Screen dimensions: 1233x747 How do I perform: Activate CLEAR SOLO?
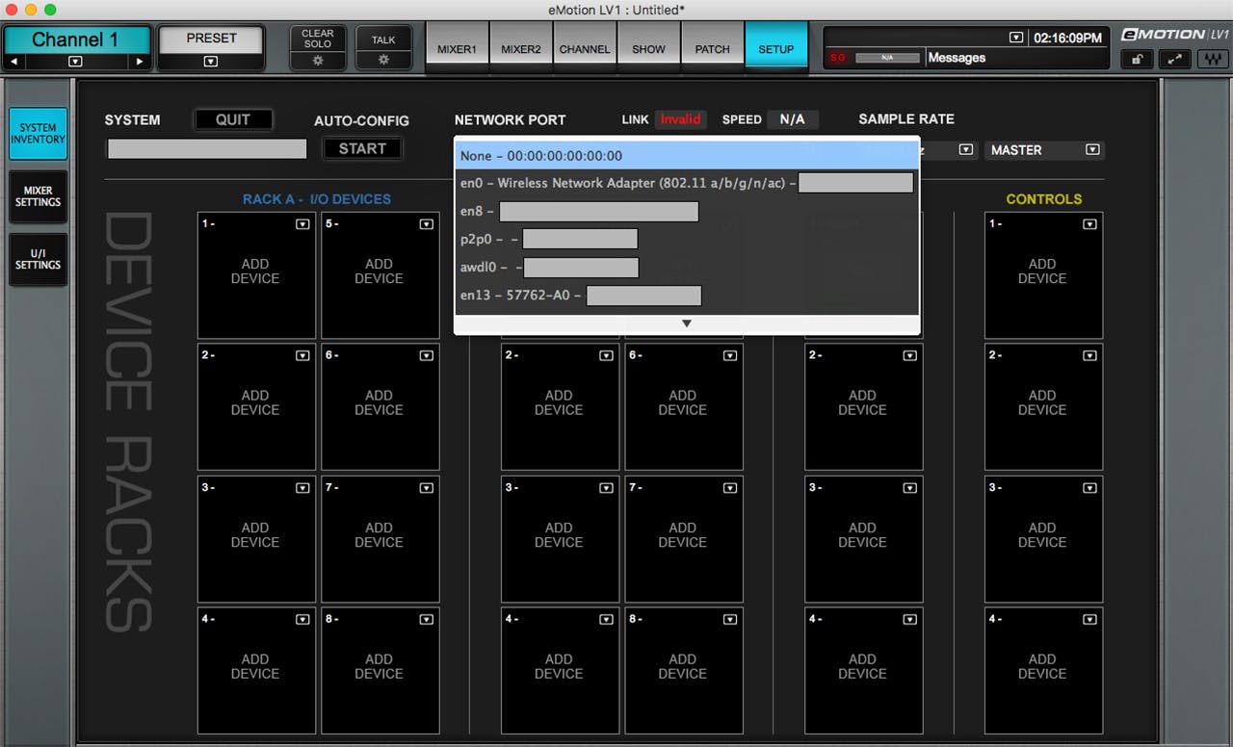[x=317, y=39]
